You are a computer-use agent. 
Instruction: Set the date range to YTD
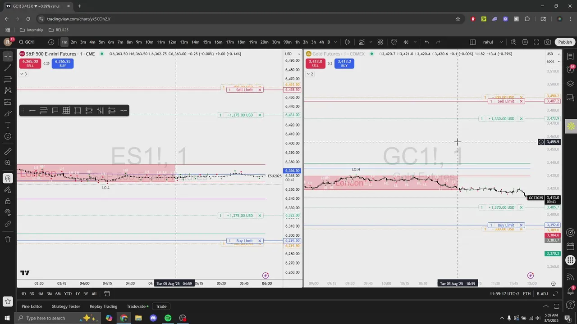[68, 294]
